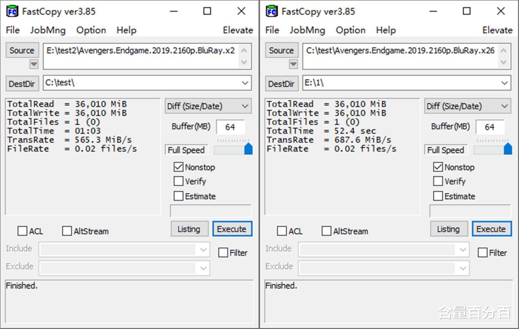Open Include filter dropdown in left window
The image size is (519, 329).
pyautogui.click(x=203, y=249)
